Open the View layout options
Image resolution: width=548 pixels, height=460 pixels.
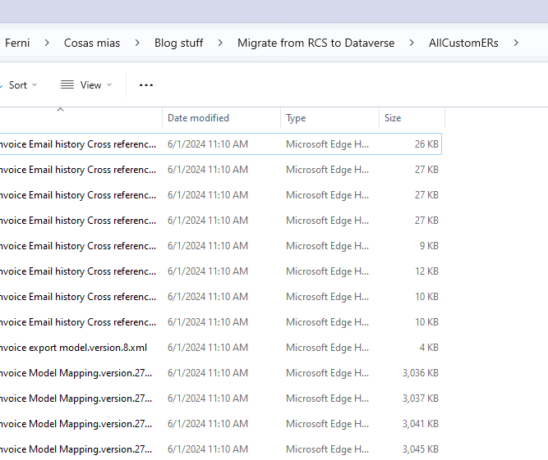(x=86, y=85)
